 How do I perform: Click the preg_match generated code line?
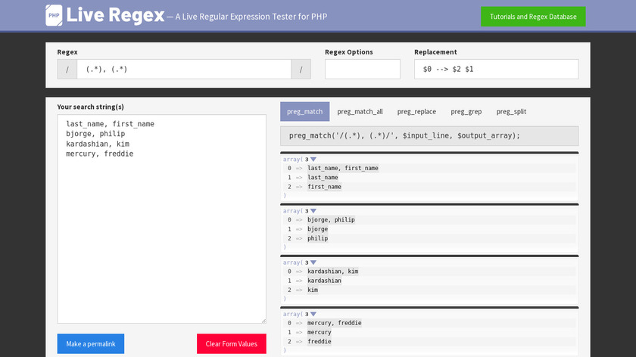click(429, 135)
